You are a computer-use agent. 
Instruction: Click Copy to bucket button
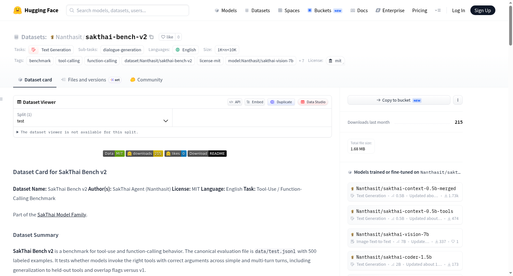coord(399,100)
